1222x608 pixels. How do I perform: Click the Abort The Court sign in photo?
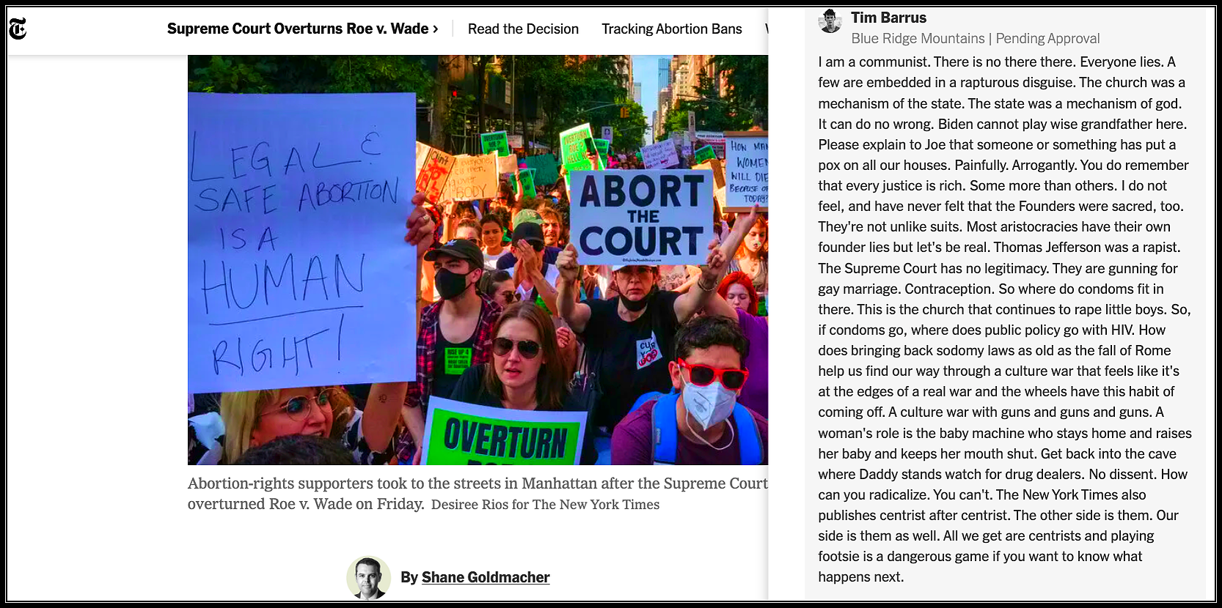pos(641,217)
